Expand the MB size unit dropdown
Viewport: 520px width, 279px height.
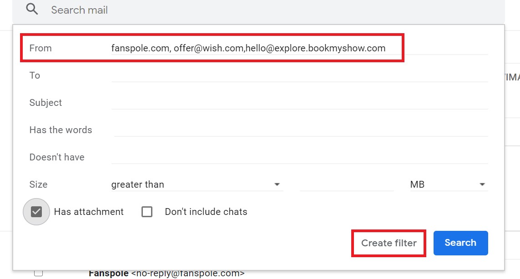point(448,184)
